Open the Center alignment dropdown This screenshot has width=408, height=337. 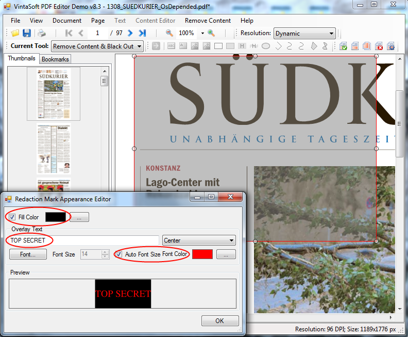(x=199, y=240)
